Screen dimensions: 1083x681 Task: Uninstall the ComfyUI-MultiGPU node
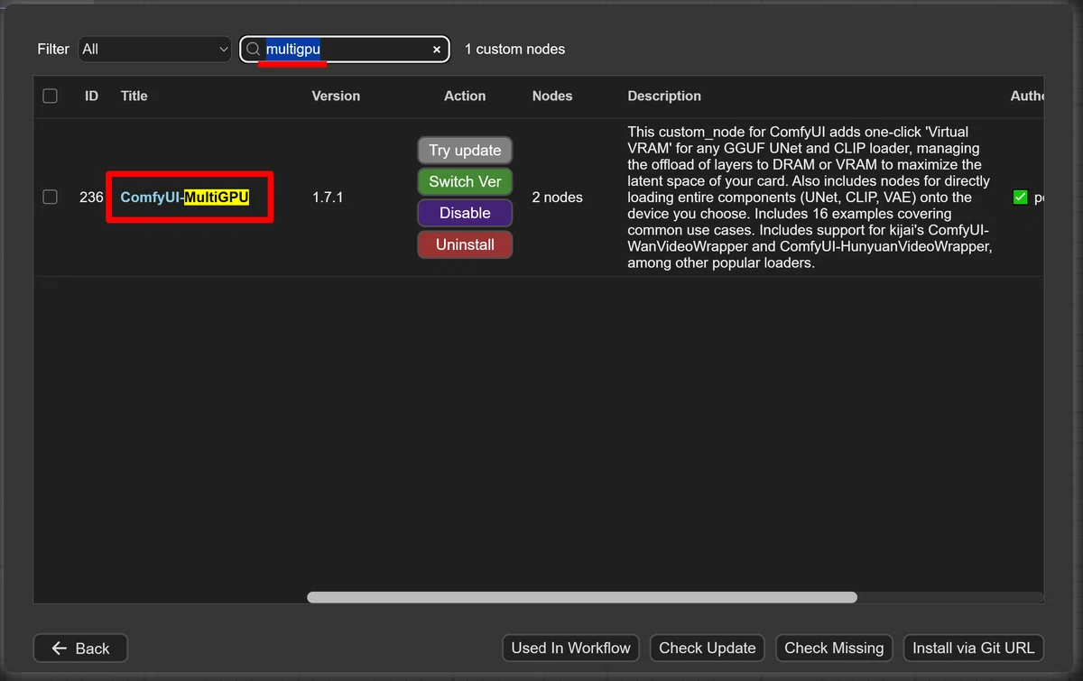click(465, 244)
